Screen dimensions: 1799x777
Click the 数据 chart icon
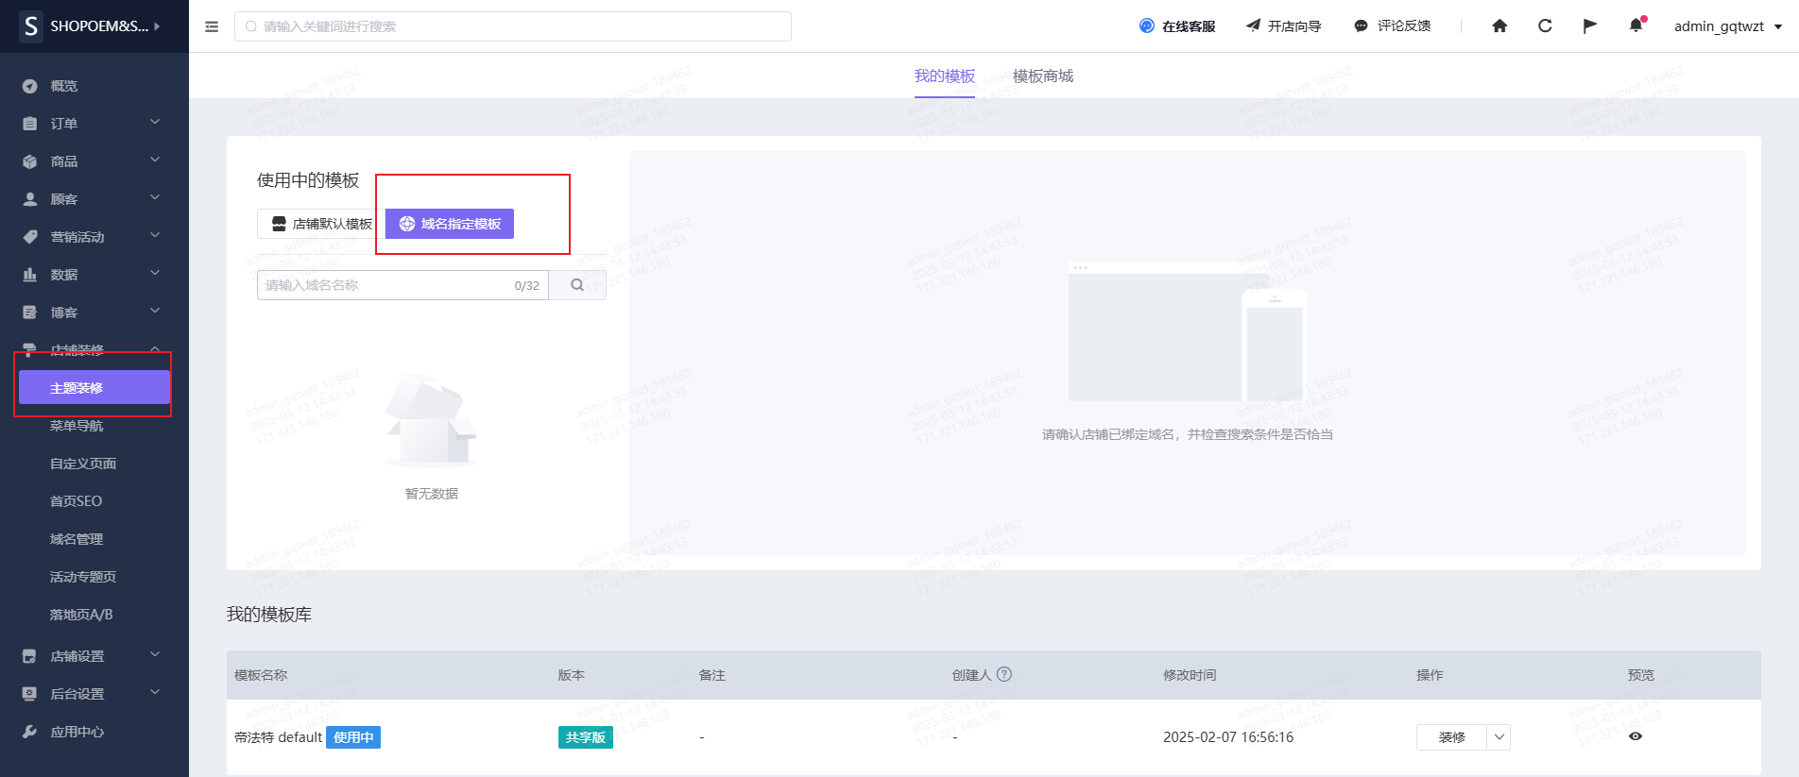coord(30,275)
